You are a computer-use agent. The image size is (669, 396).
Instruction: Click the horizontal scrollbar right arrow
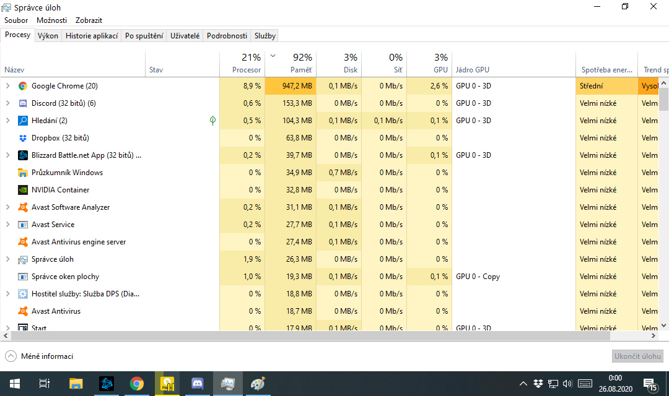654,336
